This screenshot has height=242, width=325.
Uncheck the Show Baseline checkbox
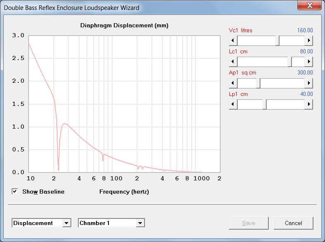click(x=15, y=192)
